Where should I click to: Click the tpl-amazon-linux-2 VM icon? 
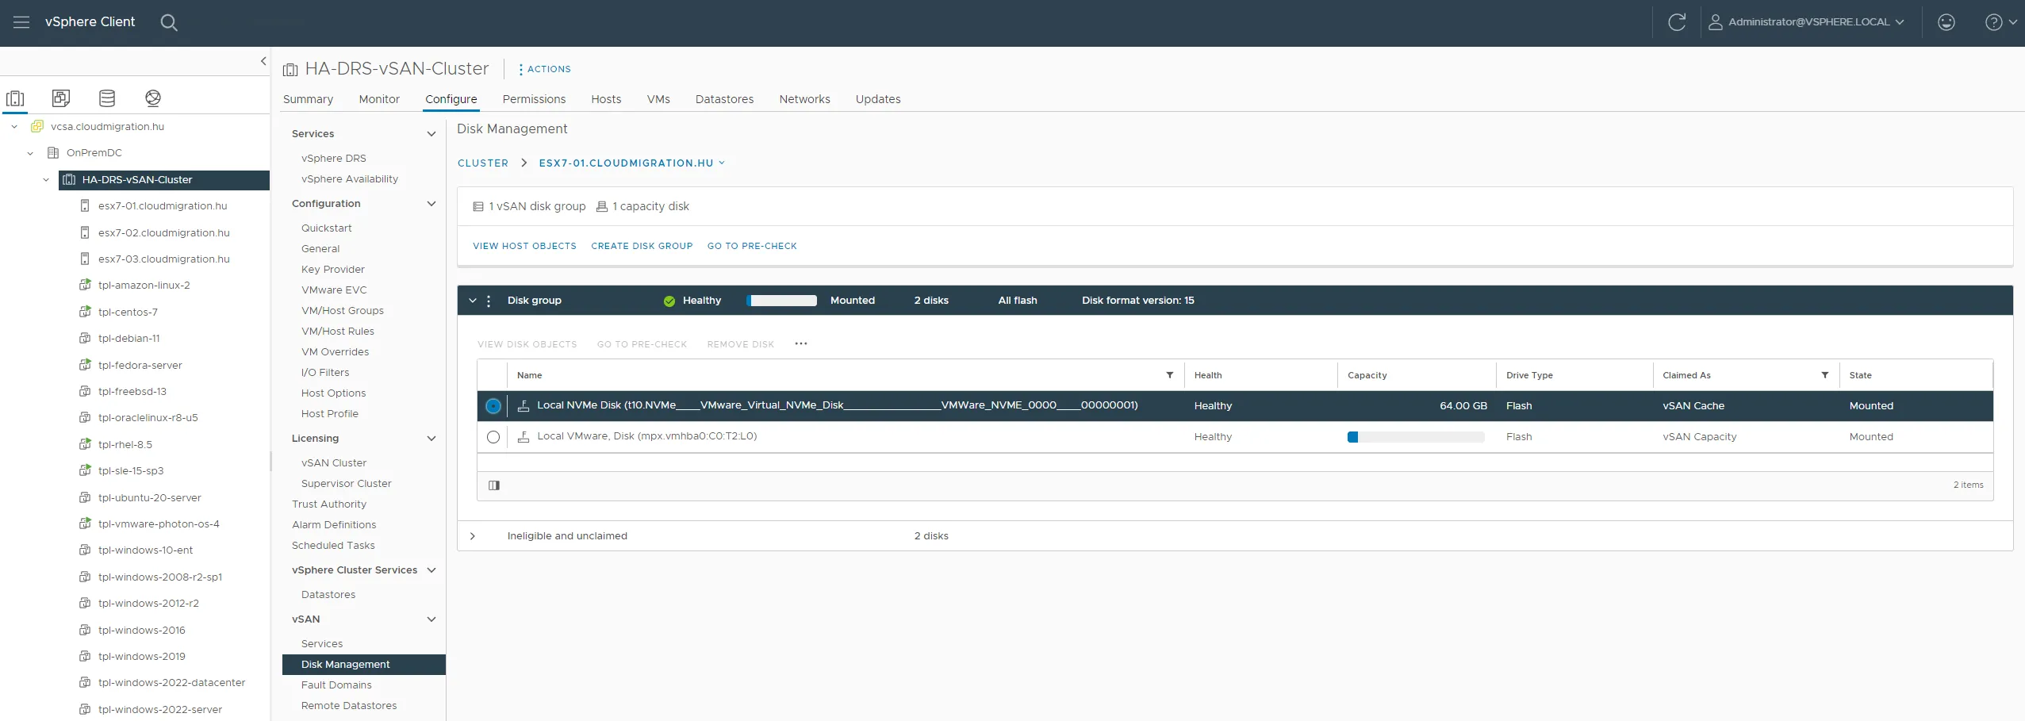[85, 285]
